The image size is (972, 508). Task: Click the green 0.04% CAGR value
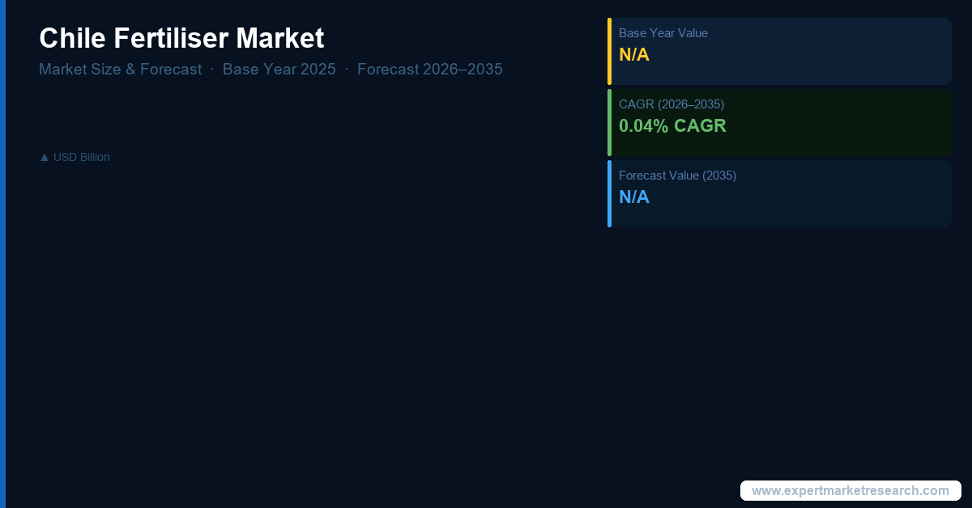tap(672, 126)
